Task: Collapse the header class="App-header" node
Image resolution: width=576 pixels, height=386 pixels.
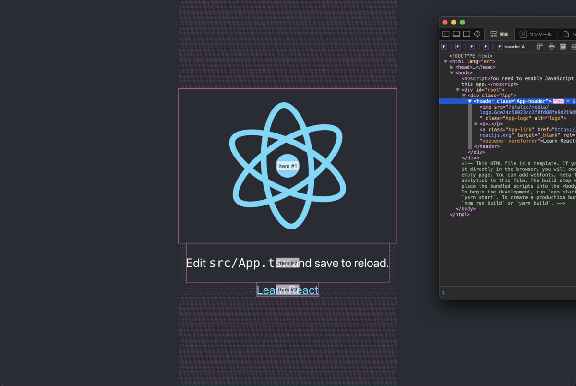Action: (x=470, y=101)
